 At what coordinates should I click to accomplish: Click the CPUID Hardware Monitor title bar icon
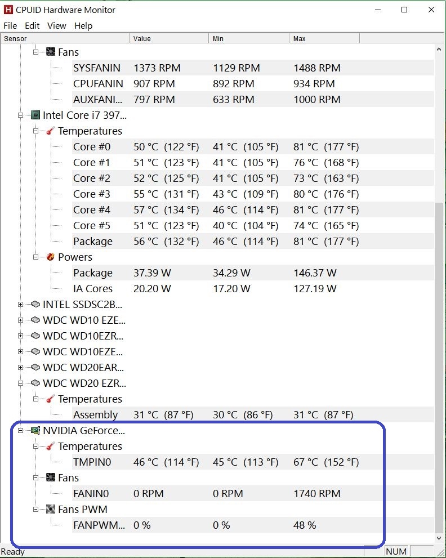click(8, 10)
